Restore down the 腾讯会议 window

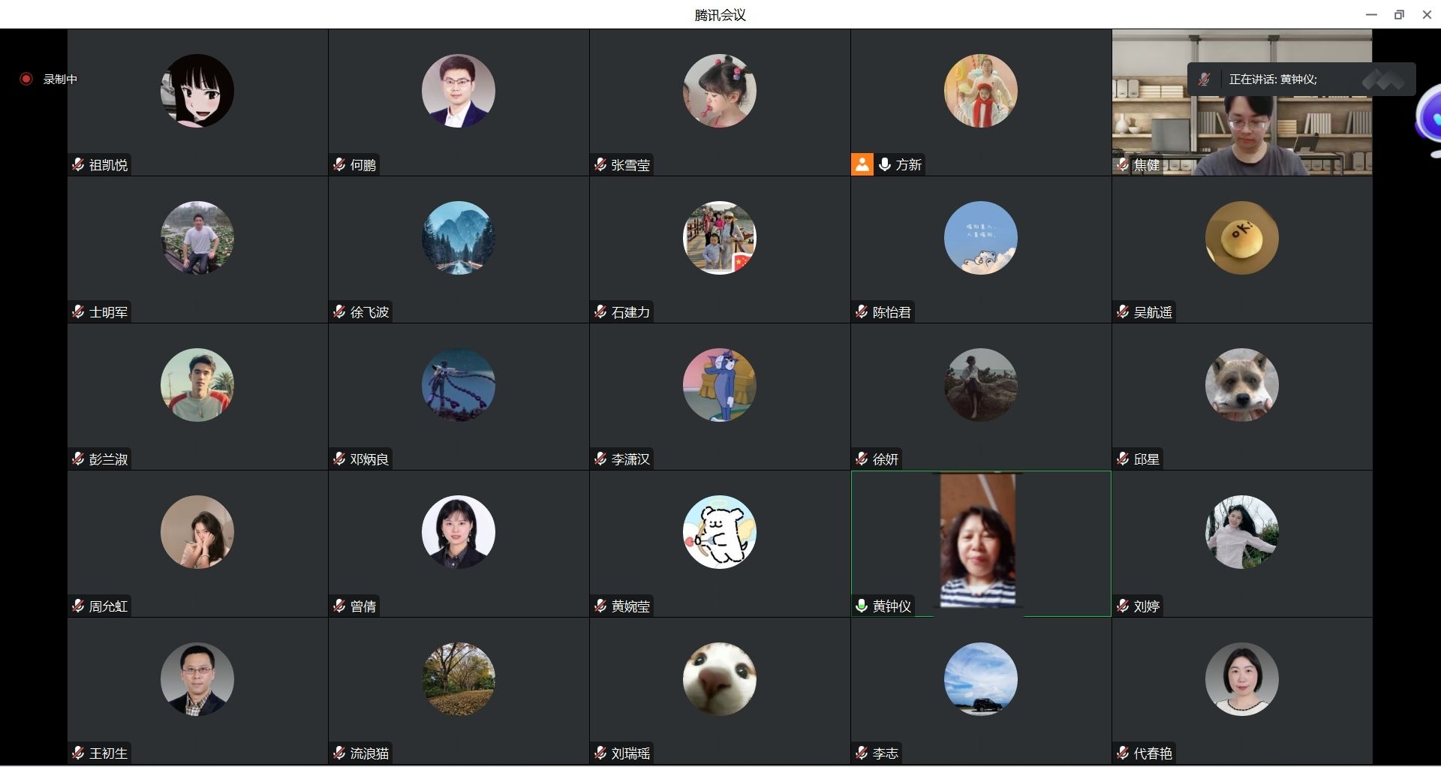pyautogui.click(x=1399, y=14)
